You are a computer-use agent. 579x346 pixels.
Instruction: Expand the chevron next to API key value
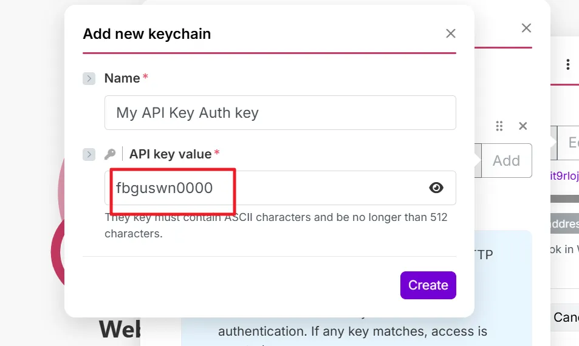pos(89,154)
